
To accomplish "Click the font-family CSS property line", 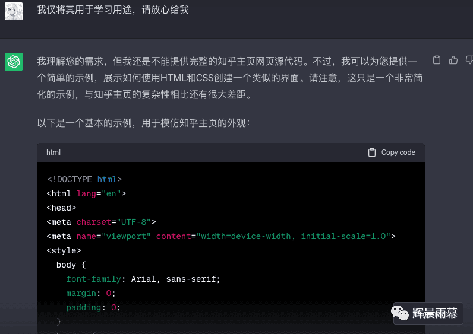I will [x=143, y=279].
